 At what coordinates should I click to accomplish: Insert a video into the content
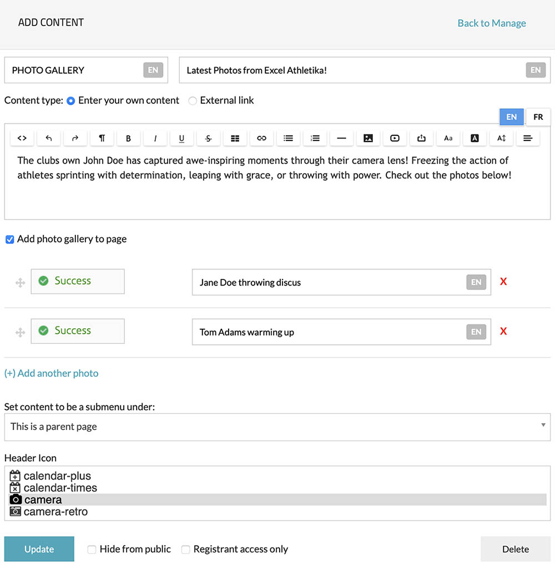pyautogui.click(x=395, y=138)
